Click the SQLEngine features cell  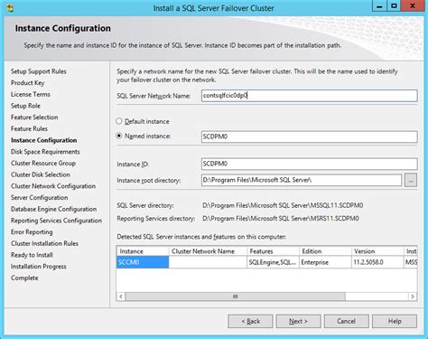pyautogui.click(x=273, y=262)
